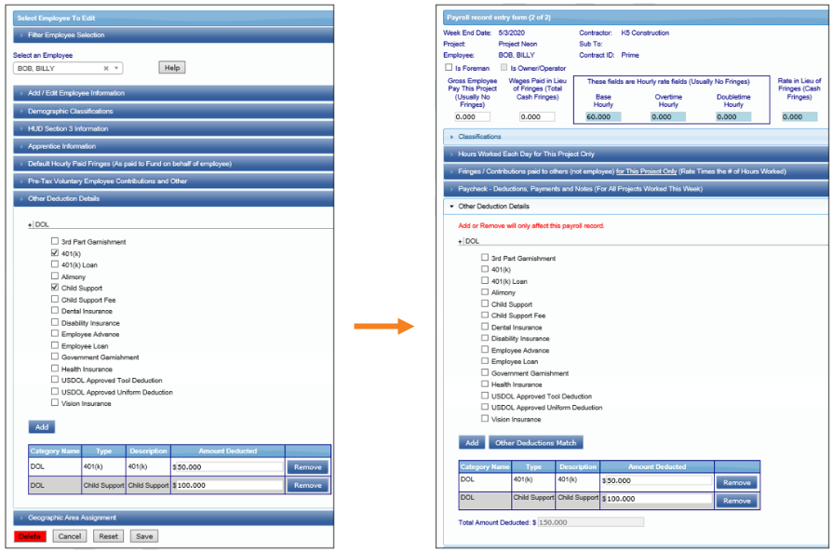Expand the Apprentice Information section
The height and width of the screenshot is (552, 833).
click(173, 146)
